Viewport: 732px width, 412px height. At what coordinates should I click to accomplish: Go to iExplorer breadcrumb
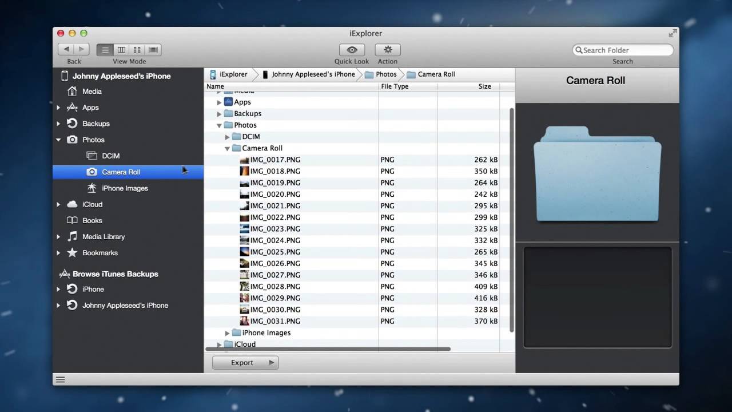coord(229,74)
